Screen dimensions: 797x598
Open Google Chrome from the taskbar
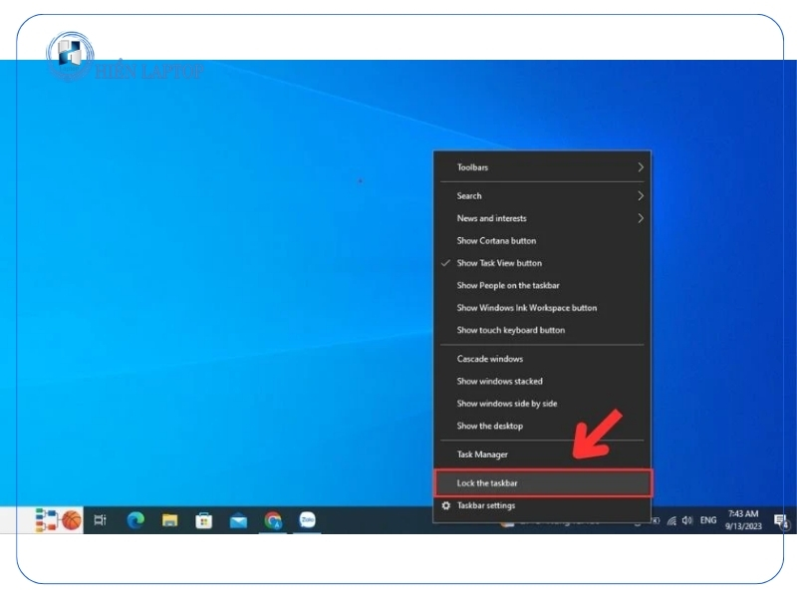click(x=273, y=520)
